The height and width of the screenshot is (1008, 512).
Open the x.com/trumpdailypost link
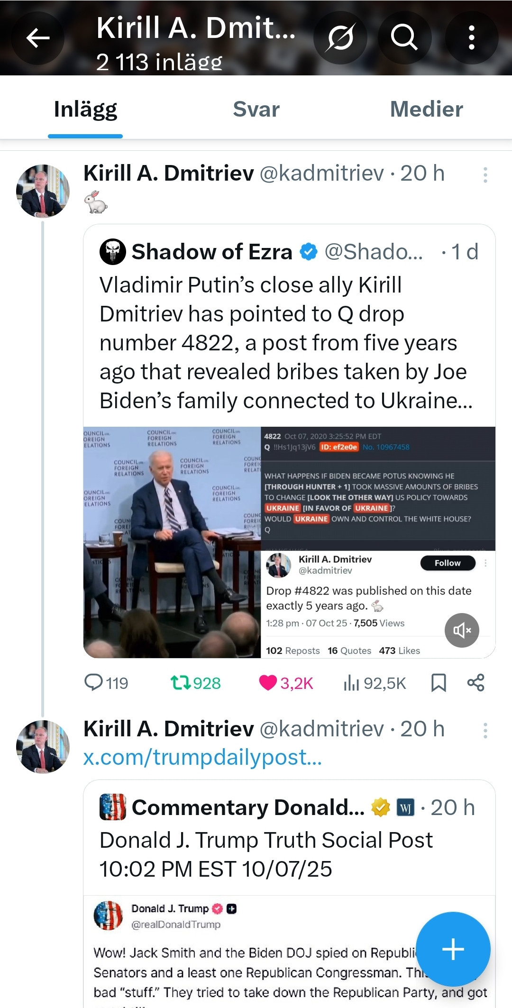coord(202,757)
